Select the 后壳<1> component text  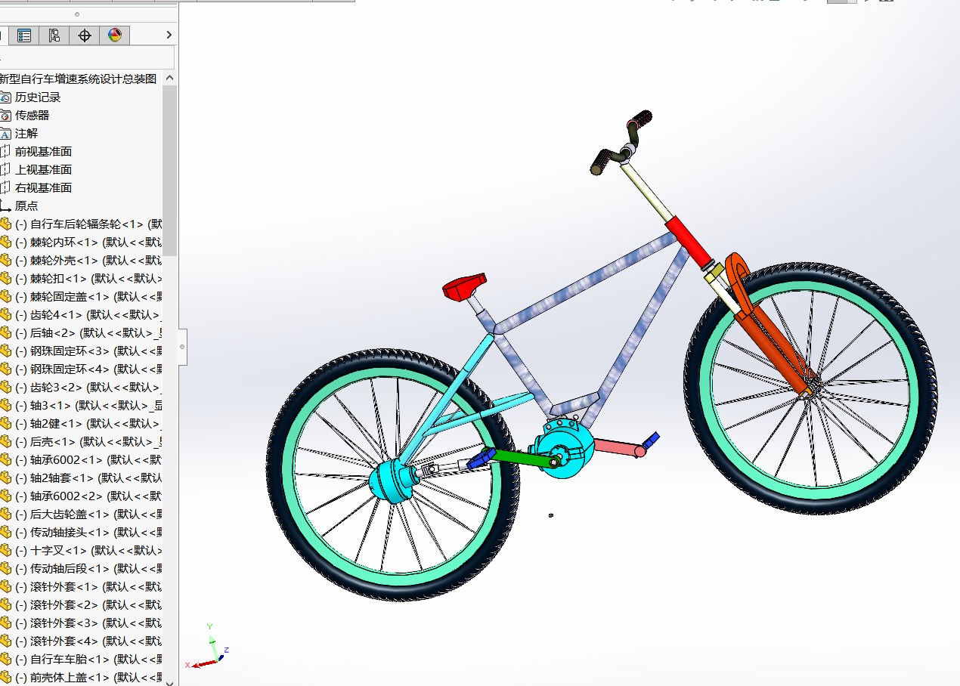(x=88, y=442)
